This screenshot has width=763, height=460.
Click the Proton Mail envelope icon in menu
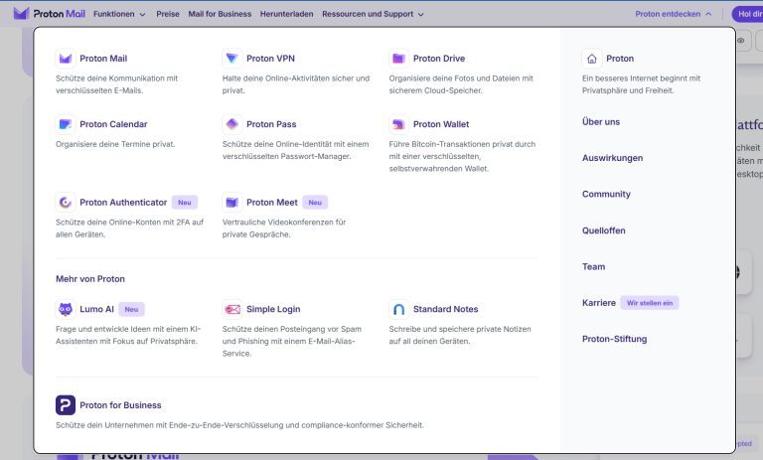tap(66, 59)
